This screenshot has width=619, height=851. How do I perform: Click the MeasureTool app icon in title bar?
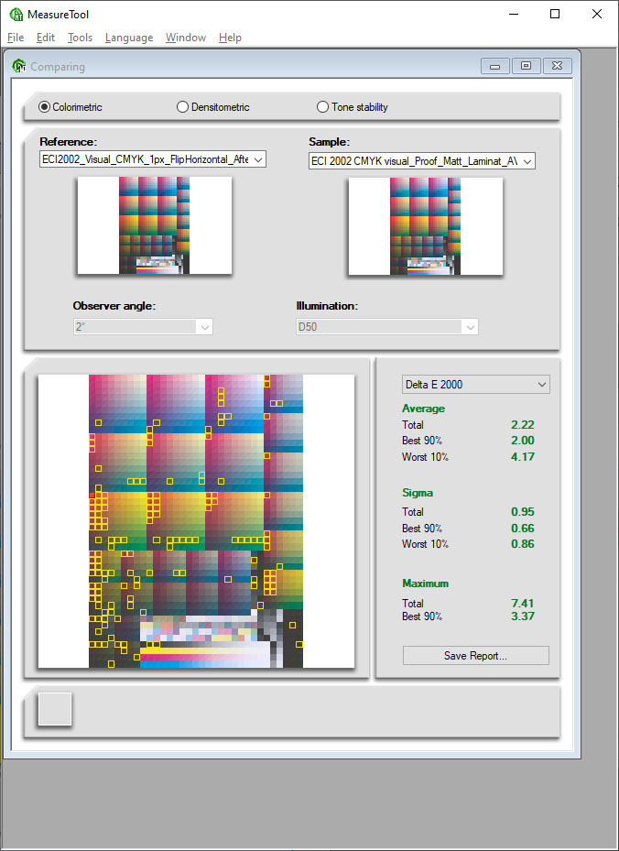(x=16, y=14)
